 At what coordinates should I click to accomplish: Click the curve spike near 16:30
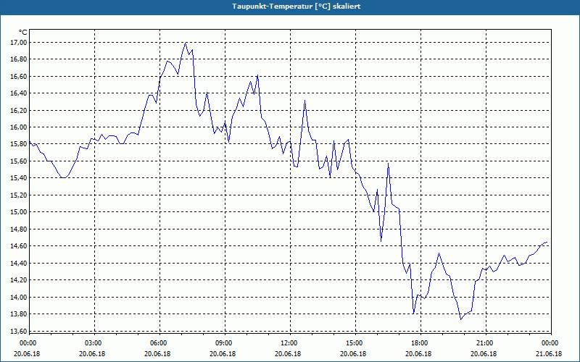[388, 164]
